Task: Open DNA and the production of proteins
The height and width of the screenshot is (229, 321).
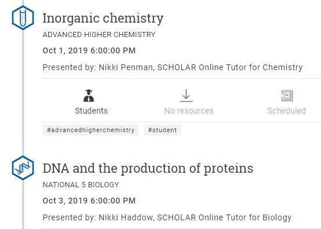Action: pos(148,169)
